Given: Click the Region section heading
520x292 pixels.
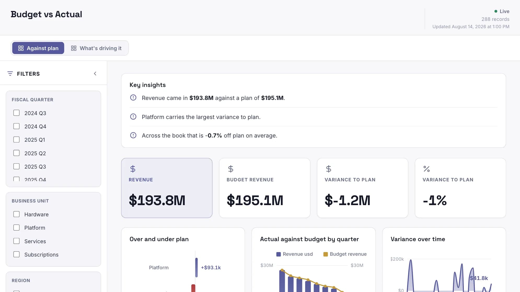Looking at the screenshot, I should 21,281.
